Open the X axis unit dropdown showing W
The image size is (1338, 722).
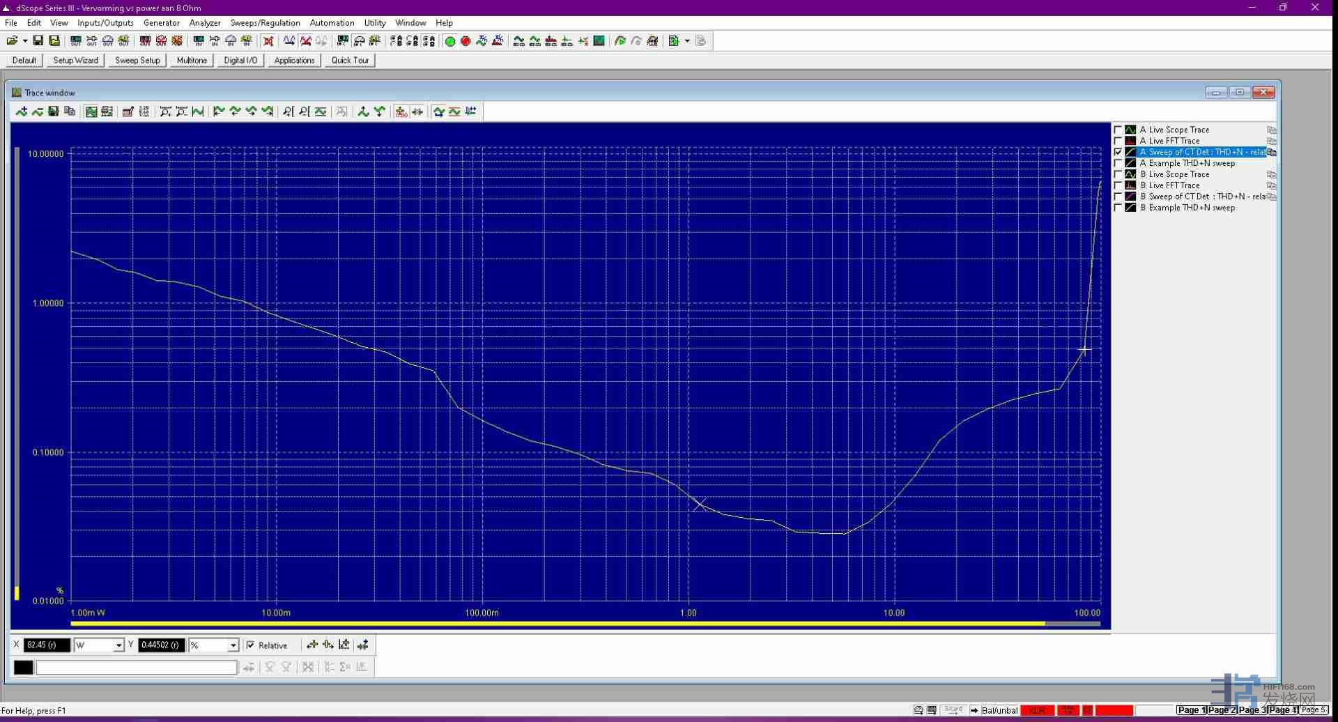118,645
